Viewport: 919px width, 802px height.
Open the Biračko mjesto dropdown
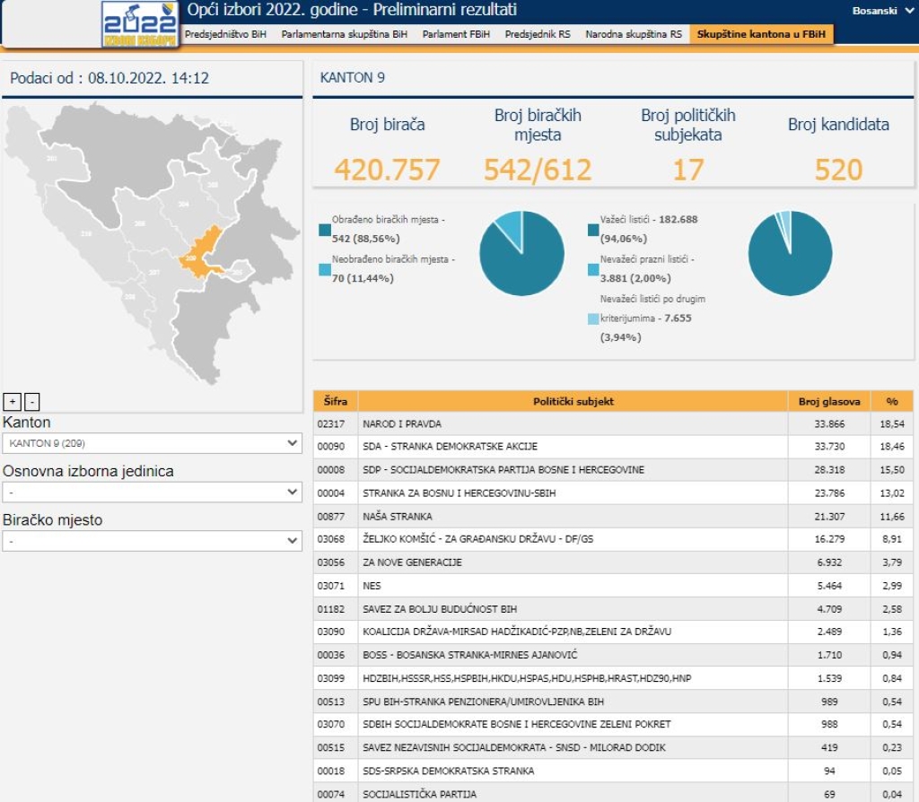152,541
